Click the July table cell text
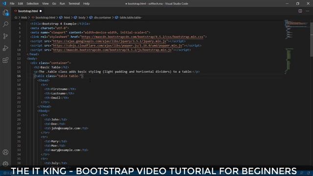The image size is (313, 176). point(55,163)
